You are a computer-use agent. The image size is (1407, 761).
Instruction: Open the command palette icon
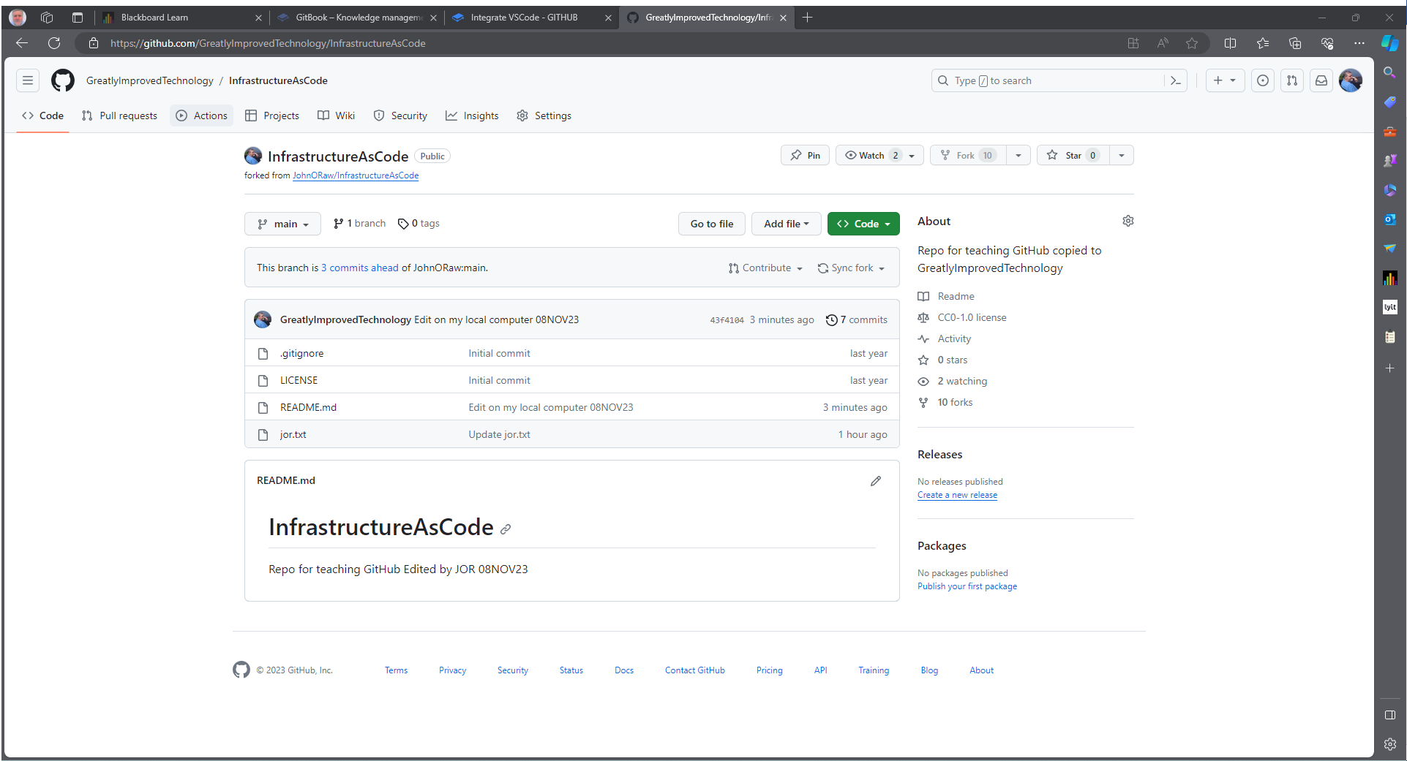point(1176,80)
